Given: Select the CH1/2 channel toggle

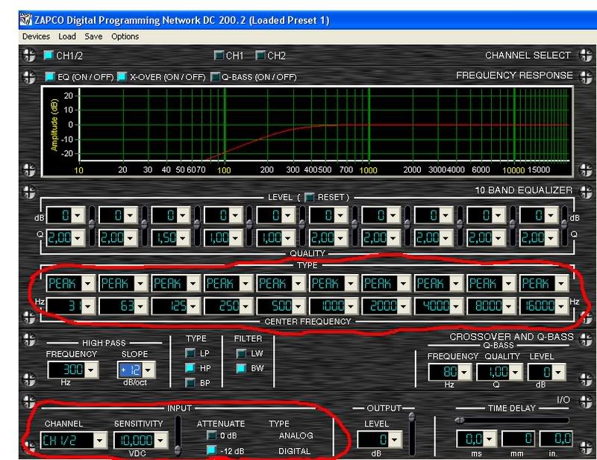Looking at the screenshot, I should [49, 55].
